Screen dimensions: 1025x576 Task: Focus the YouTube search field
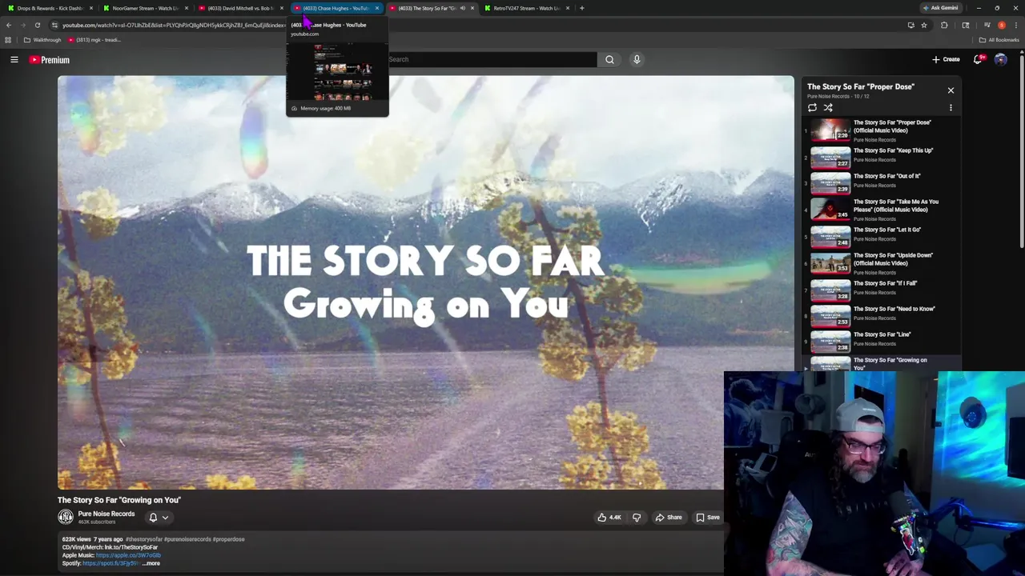(491, 59)
